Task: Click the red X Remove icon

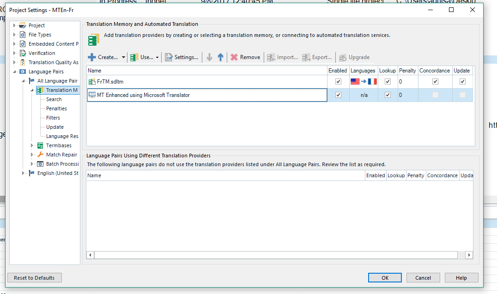Action: (x=234, y=57)
